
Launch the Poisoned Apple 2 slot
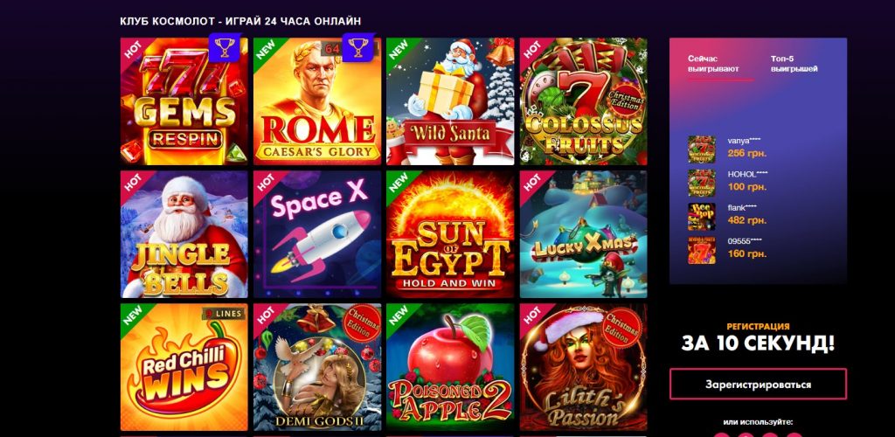click(450, 367)
